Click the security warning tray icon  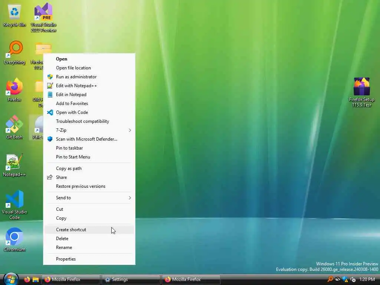click(345, 279)
